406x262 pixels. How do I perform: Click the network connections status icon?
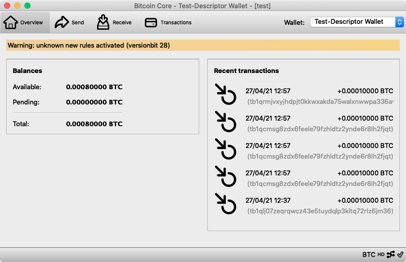click(x=391, y=254)
